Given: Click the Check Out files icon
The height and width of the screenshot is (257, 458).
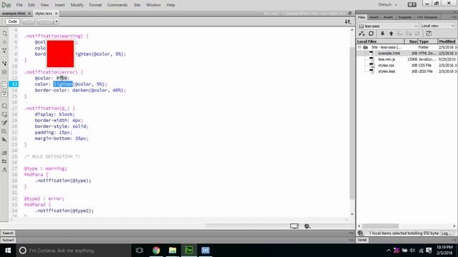Looking at the screenshot, I should 400,34.
